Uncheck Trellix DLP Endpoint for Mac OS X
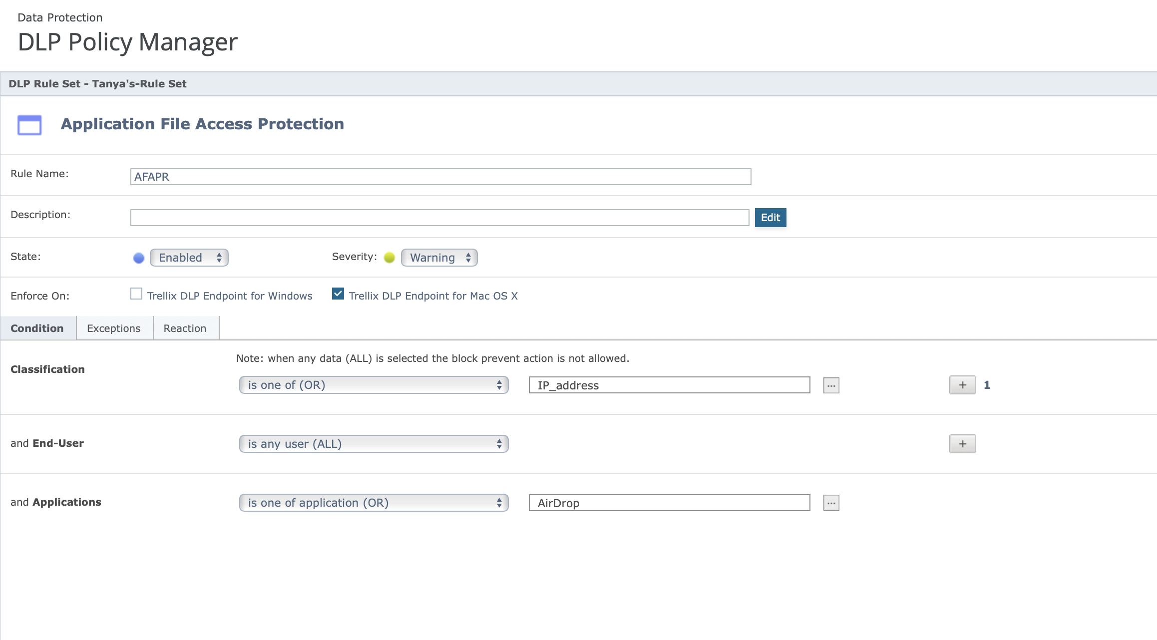The height and width of the screenshot is (640, 1157). [x=338, y=294]
